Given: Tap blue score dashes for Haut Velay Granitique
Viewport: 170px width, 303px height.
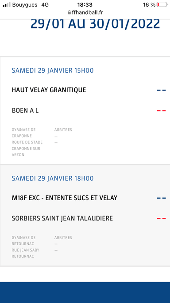Looking at the screenshot, I should (161, 90).
